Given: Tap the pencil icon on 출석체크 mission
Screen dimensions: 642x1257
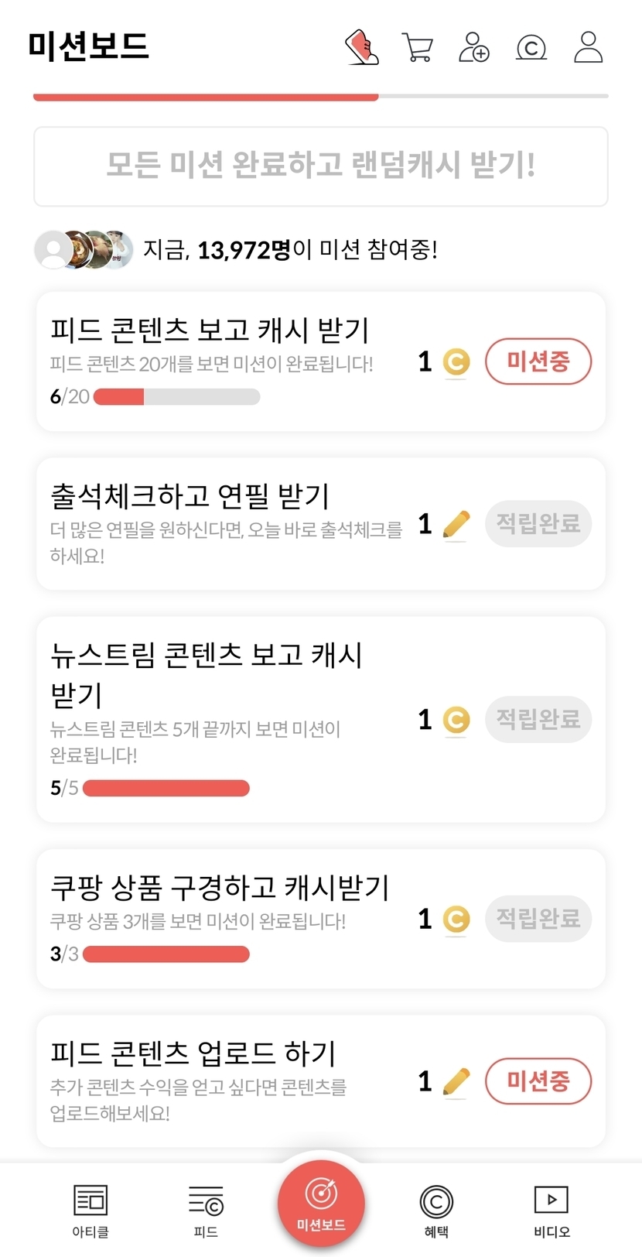Looking at the screenshot, I should click(x=456, y=525).
